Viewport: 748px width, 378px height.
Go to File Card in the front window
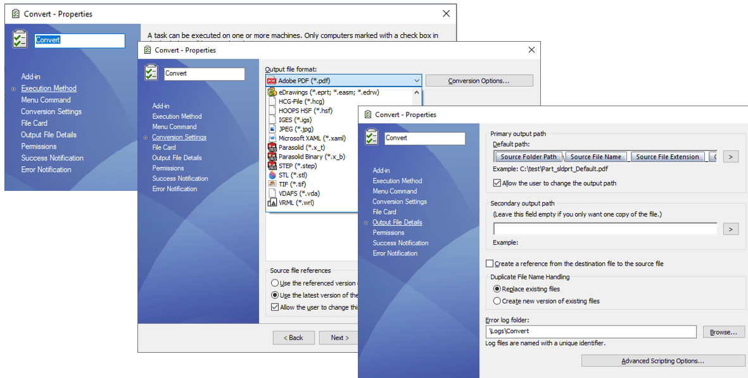click(x=384, y=212)
